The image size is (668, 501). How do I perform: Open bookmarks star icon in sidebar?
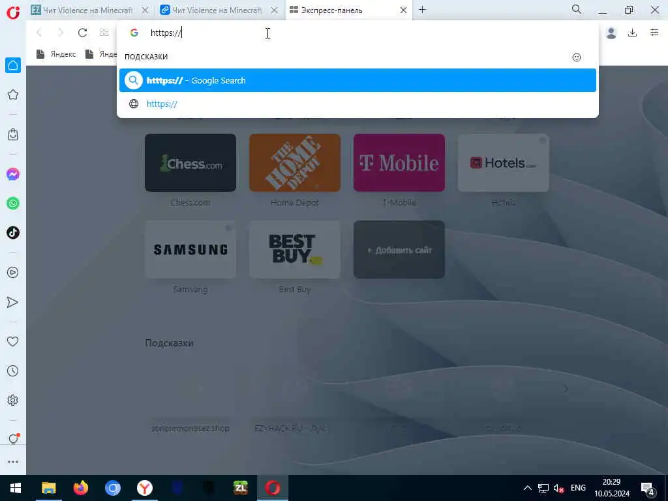point(13,95)
